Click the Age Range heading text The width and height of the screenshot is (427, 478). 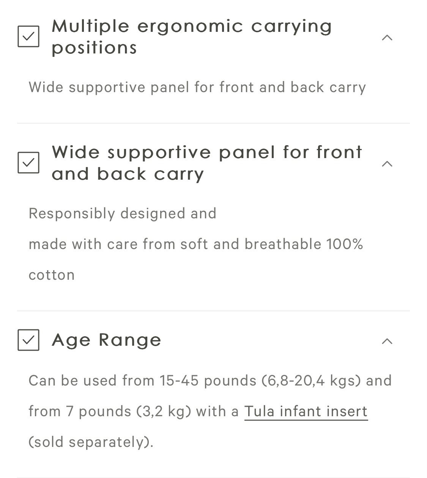107,340
